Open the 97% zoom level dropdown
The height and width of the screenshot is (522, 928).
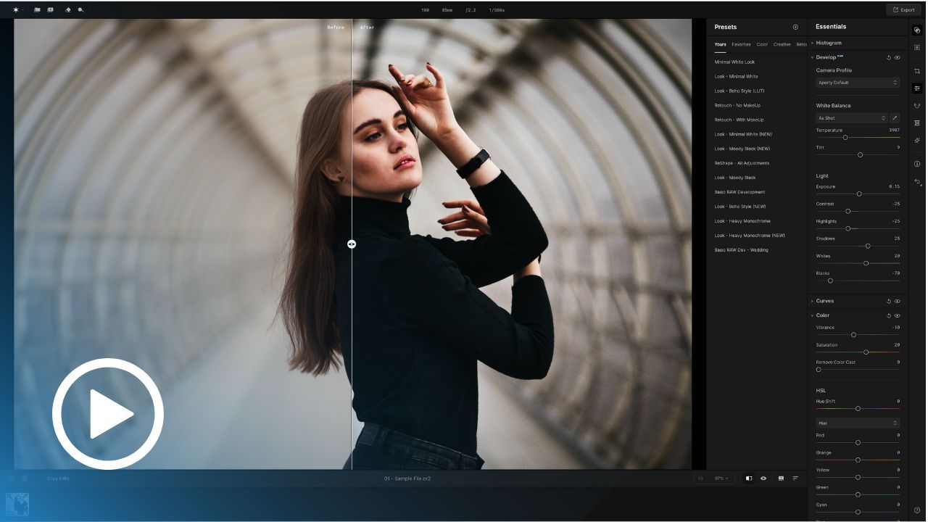click(x=722, y=478)
